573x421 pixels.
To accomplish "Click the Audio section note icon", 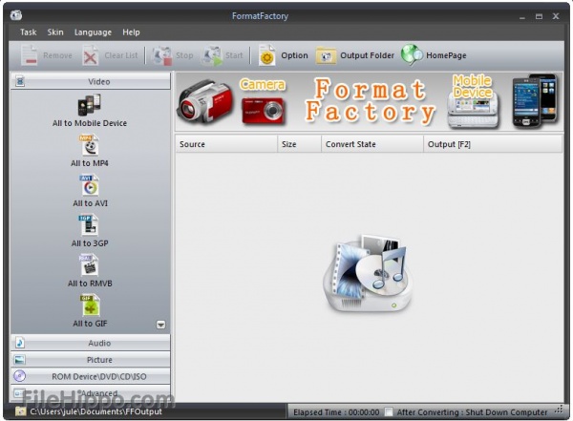I will pos(20,343).
